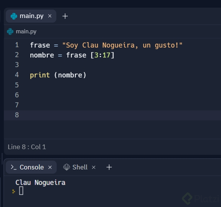This screenshot has width=221, height=207.
Task: Click the Shell shell-shaped icon
Action: point(67,167)
